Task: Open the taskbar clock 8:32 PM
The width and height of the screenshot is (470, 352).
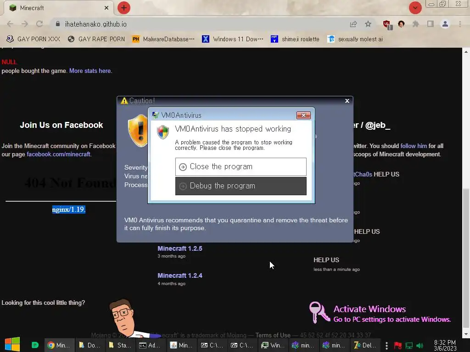Action: (x=445, y=346)
